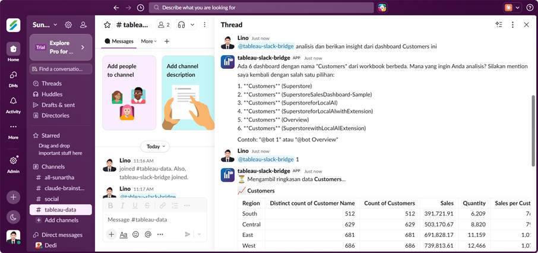Click the thread AI summarize sparkle icon
Viewport: 538px width, 253px height.
(x=499, y=25)
